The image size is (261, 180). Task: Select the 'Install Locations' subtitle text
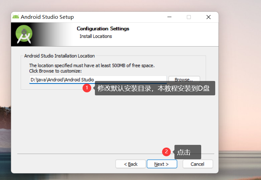[96, 36]
